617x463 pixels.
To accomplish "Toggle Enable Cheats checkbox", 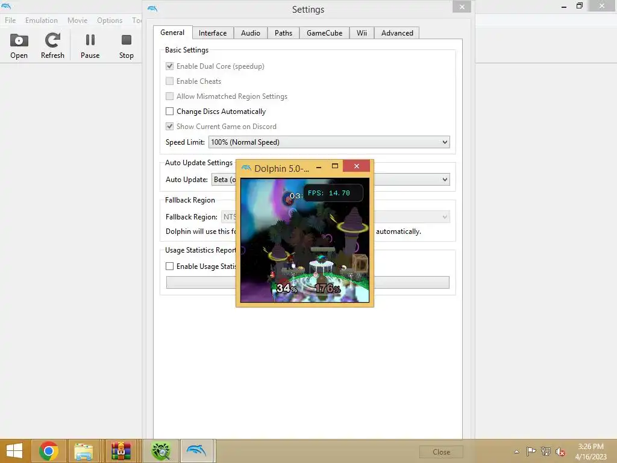I will [169, 81].
